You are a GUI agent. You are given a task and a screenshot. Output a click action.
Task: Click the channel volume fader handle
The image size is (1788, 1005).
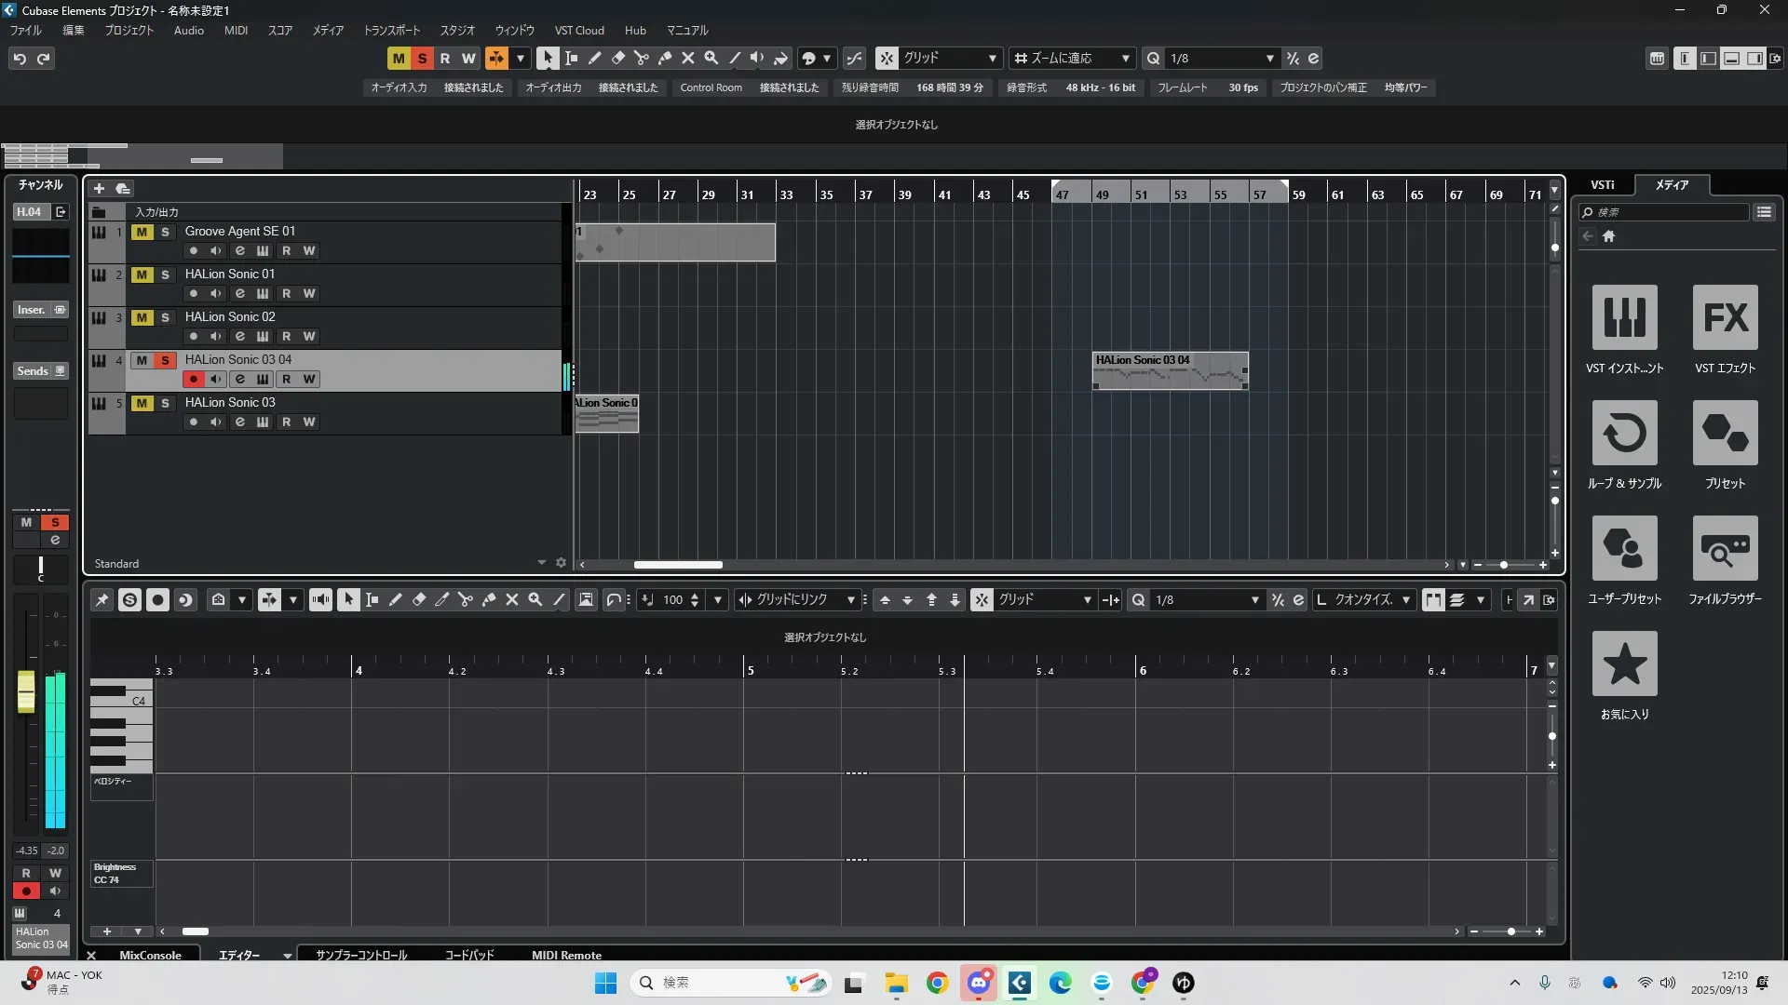[26, 692]
